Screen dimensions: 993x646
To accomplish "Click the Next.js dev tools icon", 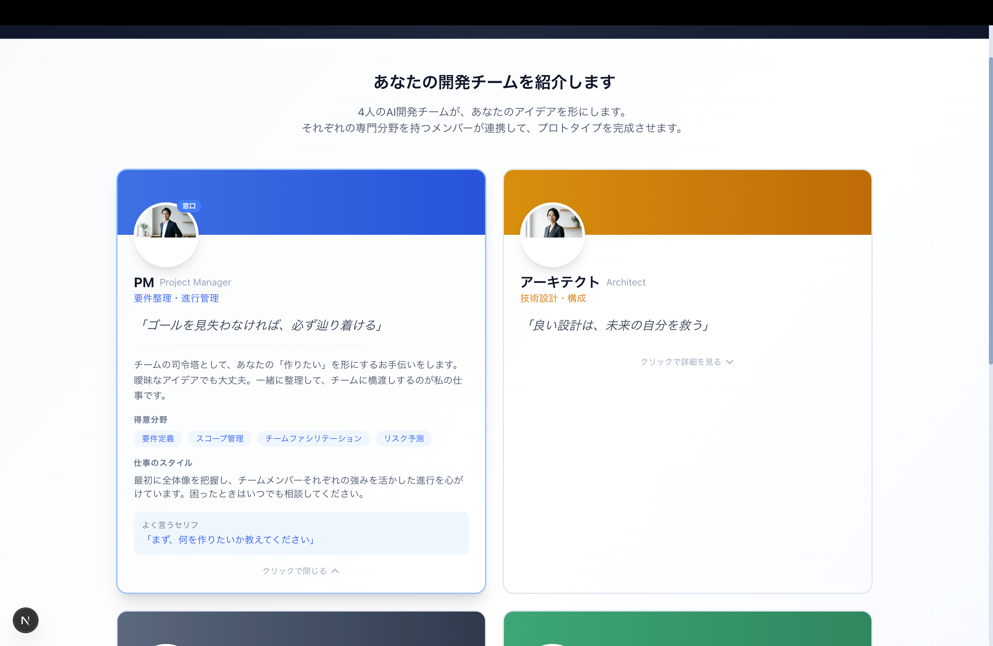I will pyautogui.click(x=25, y=620).
